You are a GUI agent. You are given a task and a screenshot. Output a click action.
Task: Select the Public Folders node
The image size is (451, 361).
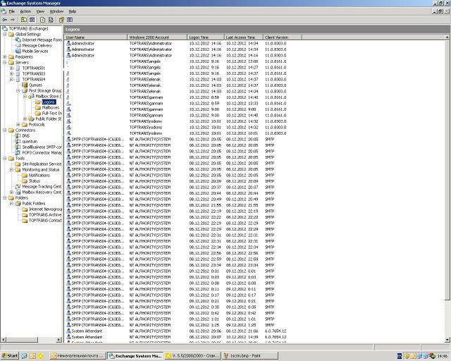point(34,203)
